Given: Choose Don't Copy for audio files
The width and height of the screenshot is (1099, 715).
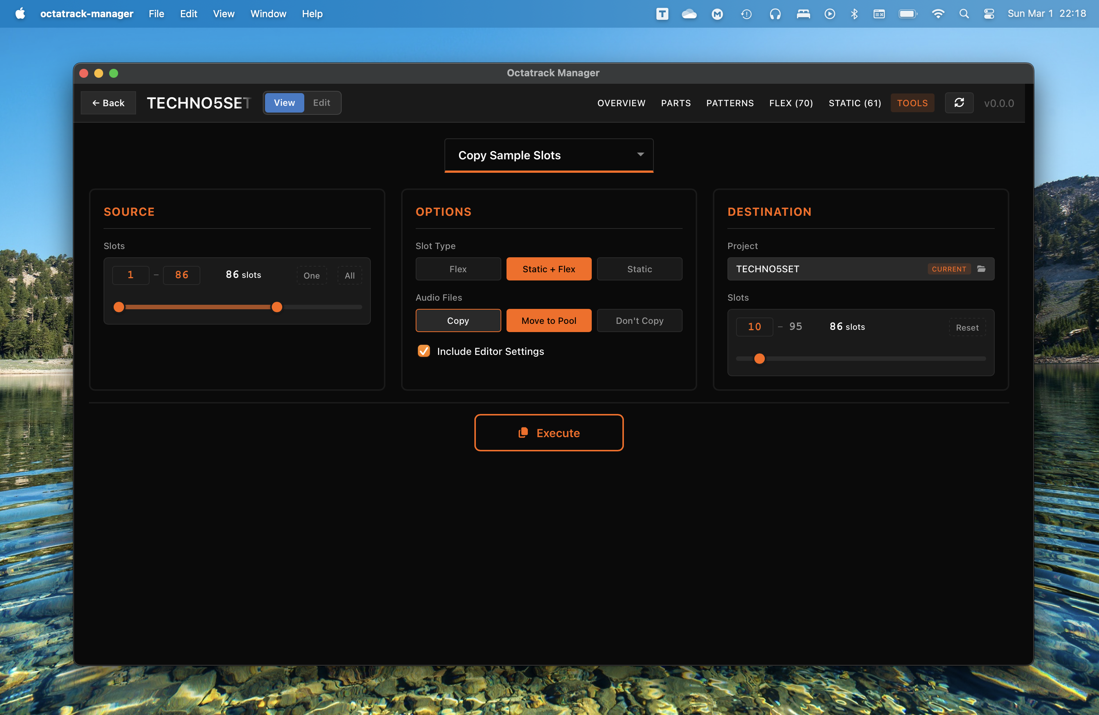Looking at the screenshot, I should tap(640, 320).
